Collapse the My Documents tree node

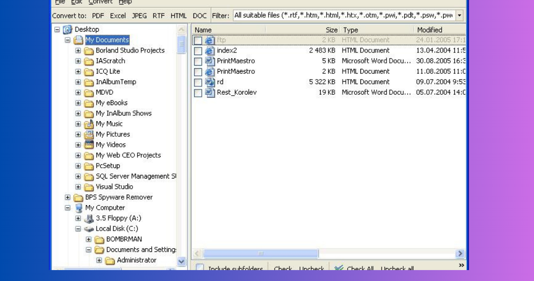tap(68, 40)
